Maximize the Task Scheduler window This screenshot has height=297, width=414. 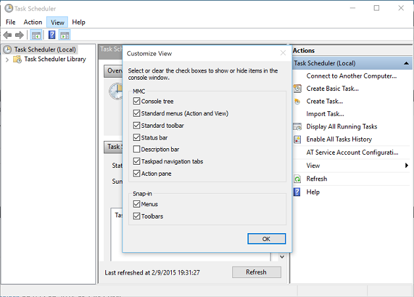[376, 8]
